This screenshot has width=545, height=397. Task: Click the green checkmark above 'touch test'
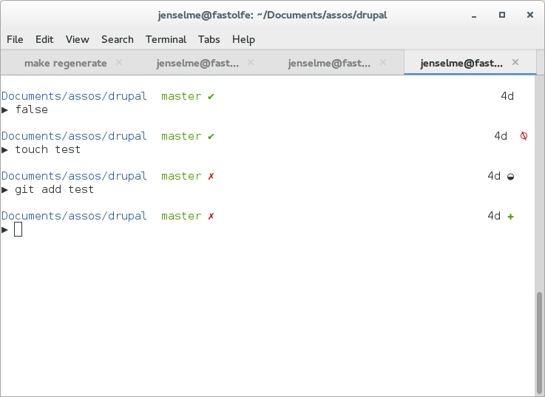pos(211,136)
